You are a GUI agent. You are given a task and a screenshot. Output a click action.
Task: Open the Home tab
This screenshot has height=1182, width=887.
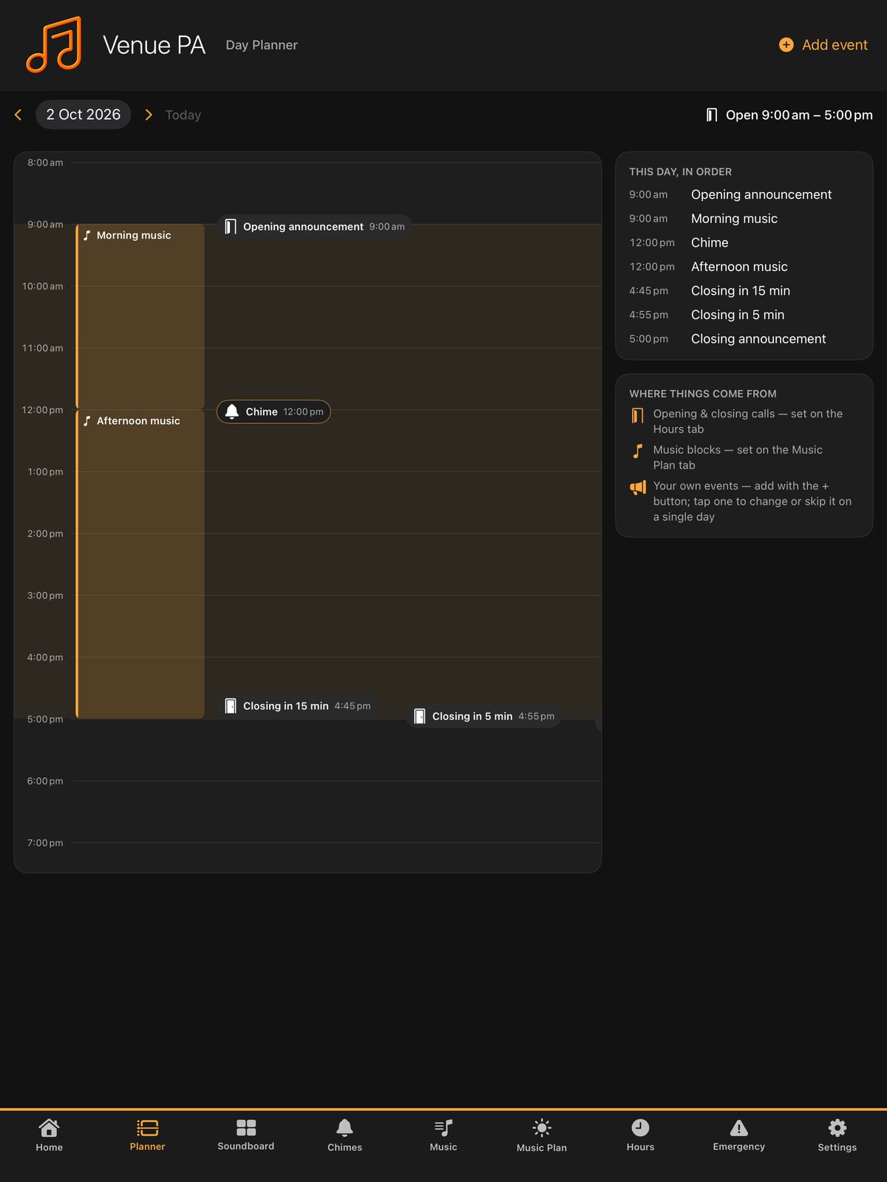(x=49, y=1135)
